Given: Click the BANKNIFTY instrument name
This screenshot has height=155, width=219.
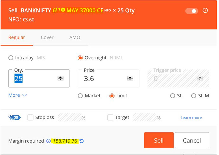Looking at the screenshot, I should 36,10.
